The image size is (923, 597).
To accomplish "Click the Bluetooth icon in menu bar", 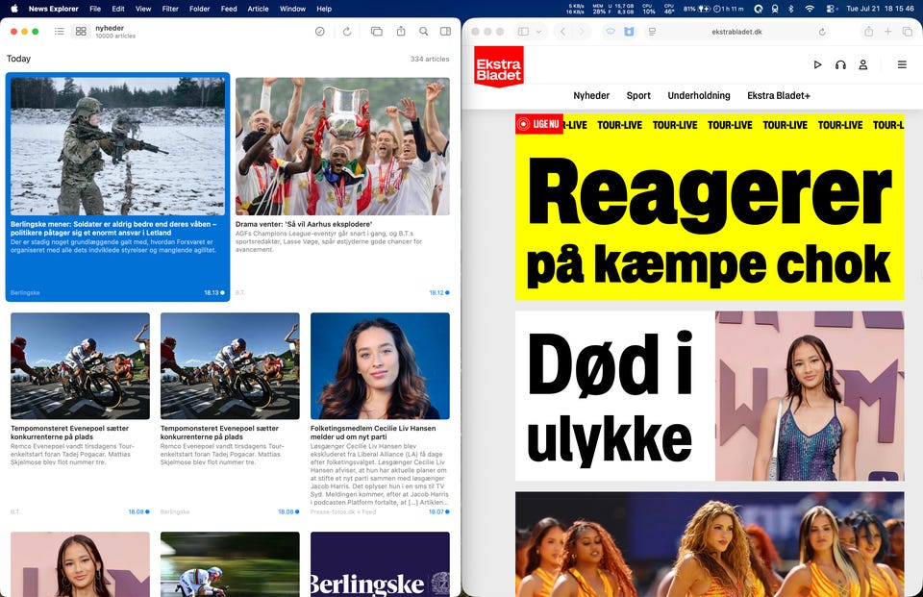I will (x=791, y=9).
